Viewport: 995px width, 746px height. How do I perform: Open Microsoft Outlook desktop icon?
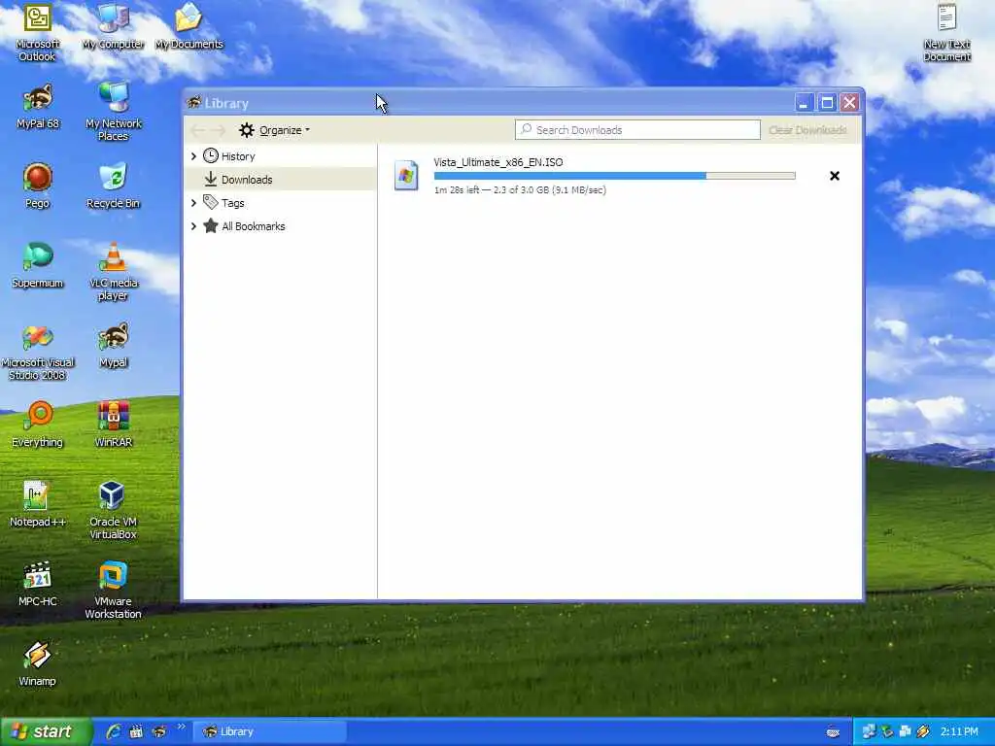(x=37, y=32)
